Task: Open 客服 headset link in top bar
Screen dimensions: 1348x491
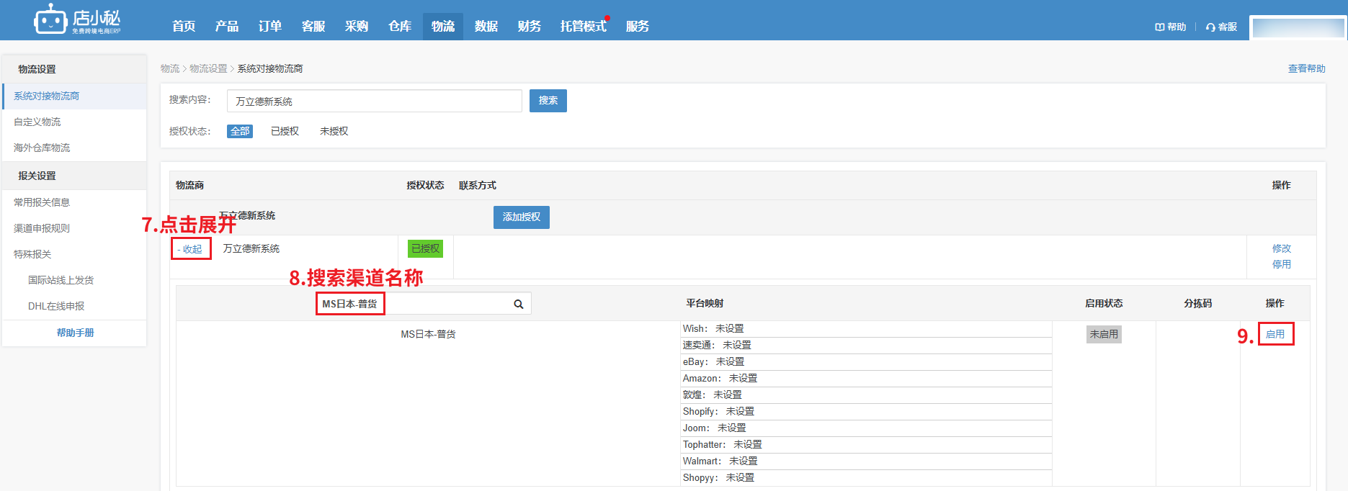Action: tap(1221, 27)
